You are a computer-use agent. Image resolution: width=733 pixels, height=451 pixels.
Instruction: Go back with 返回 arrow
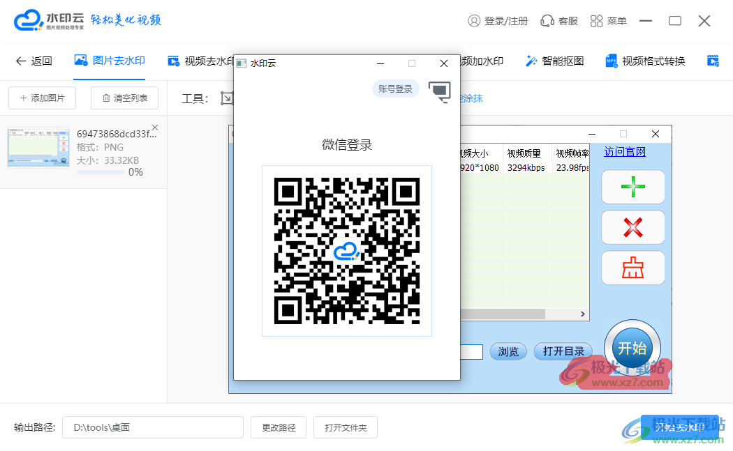(34, 61)
